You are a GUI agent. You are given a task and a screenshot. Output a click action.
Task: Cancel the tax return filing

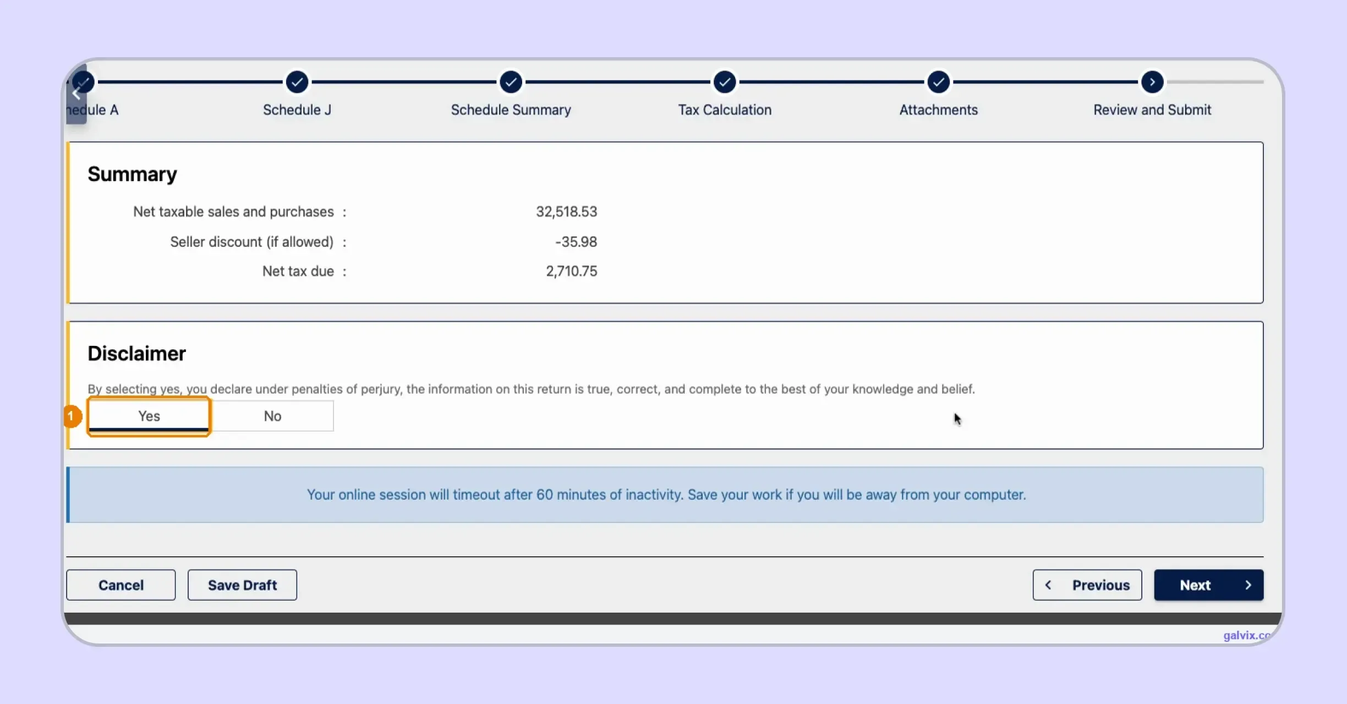pos(121,585)
